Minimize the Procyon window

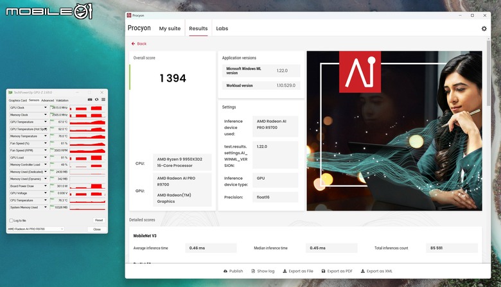pos(460,15)
